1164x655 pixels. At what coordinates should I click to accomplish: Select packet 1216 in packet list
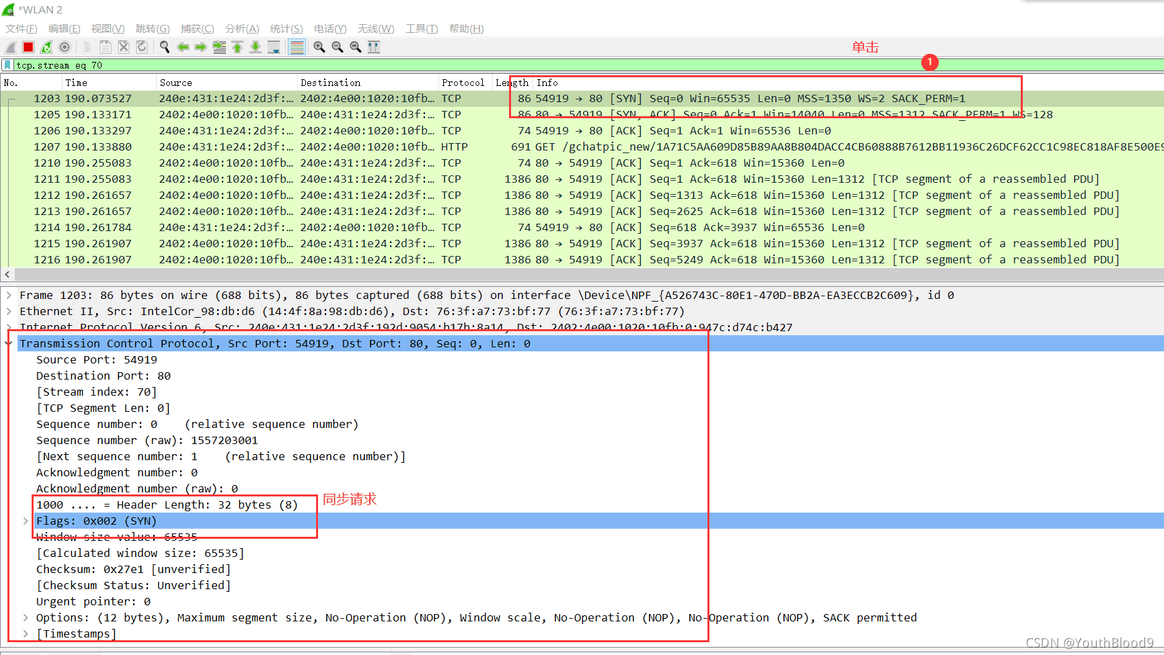click(582, 259)
